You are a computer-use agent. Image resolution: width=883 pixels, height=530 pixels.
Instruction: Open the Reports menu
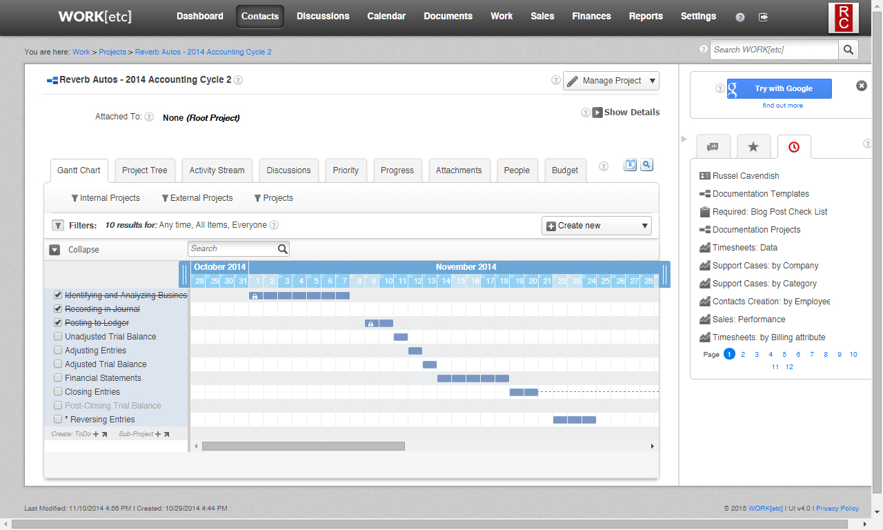[646, 17]
